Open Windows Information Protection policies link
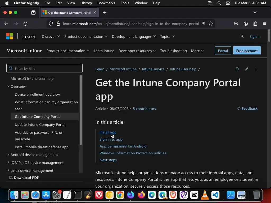The height and width of the screenshot is (203, 271). click(133, 153)
